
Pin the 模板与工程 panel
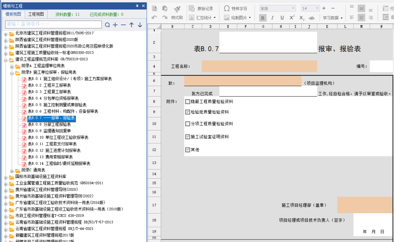[137, 6]
